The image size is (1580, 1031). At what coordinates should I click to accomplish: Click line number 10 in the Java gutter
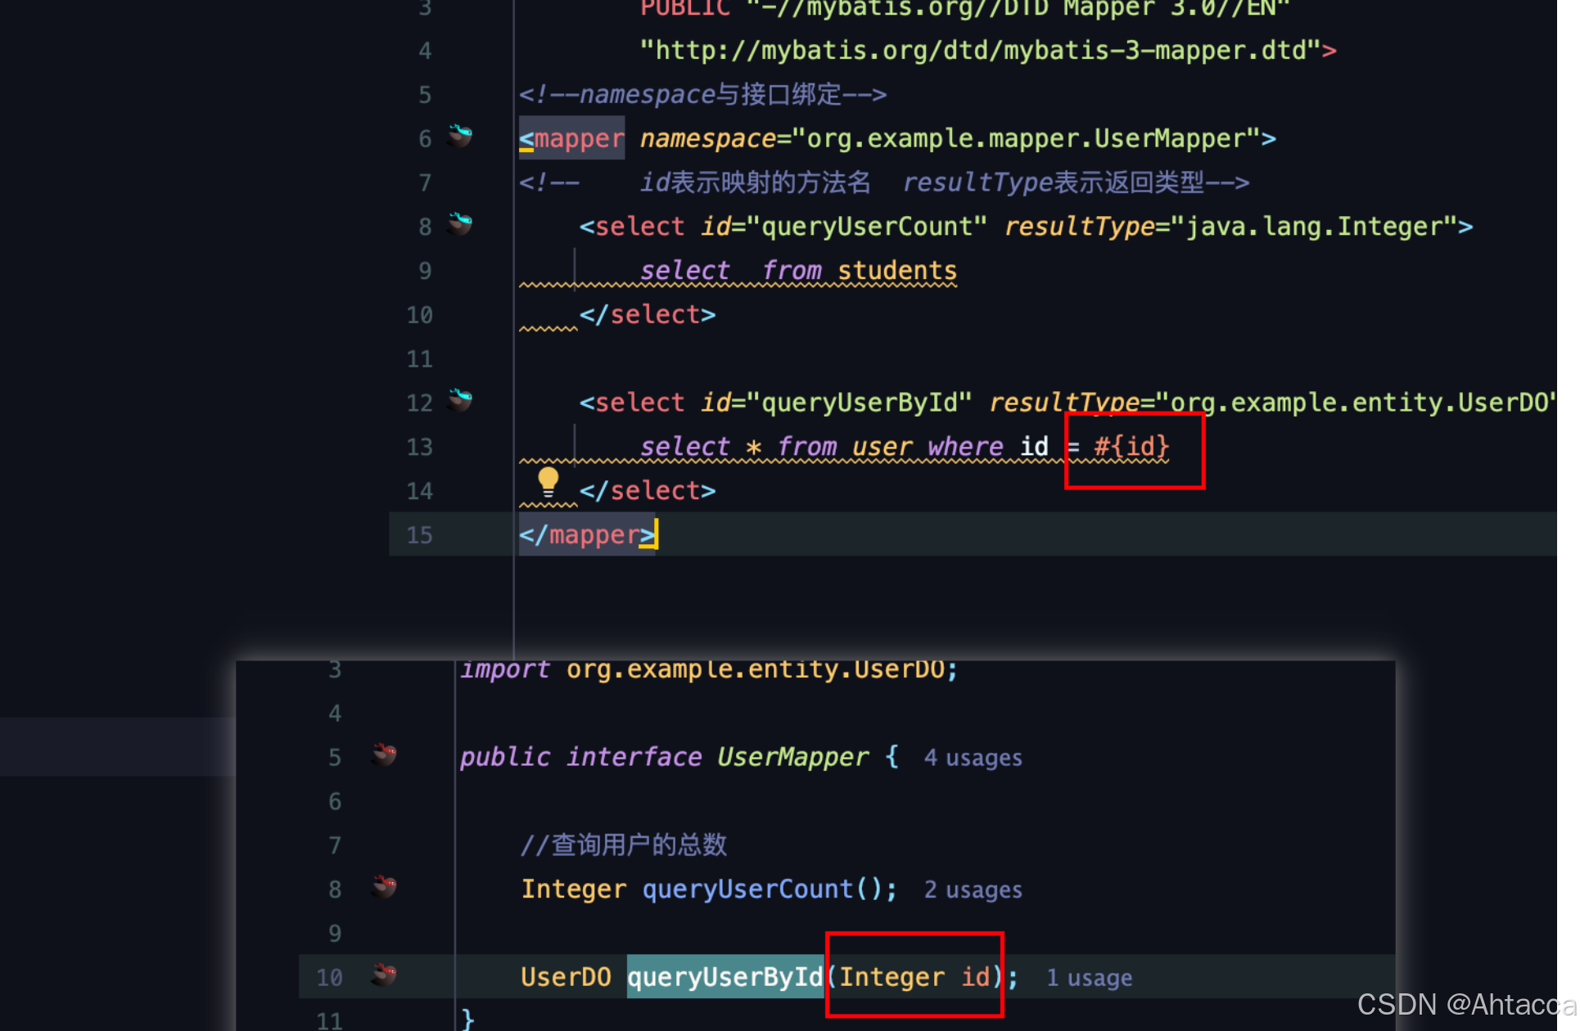point(329,978)
